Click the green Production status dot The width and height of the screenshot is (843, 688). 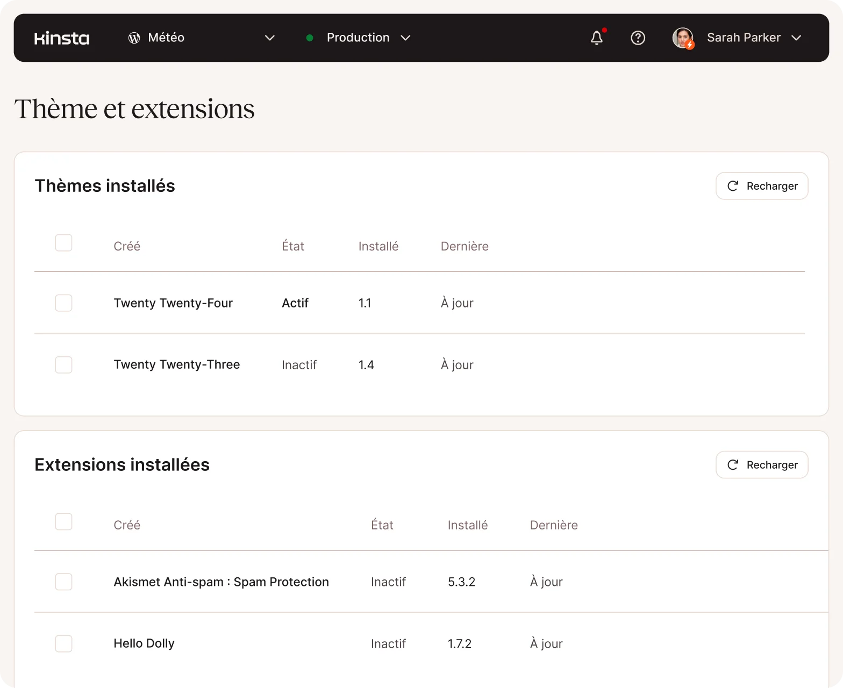point(310,38)
